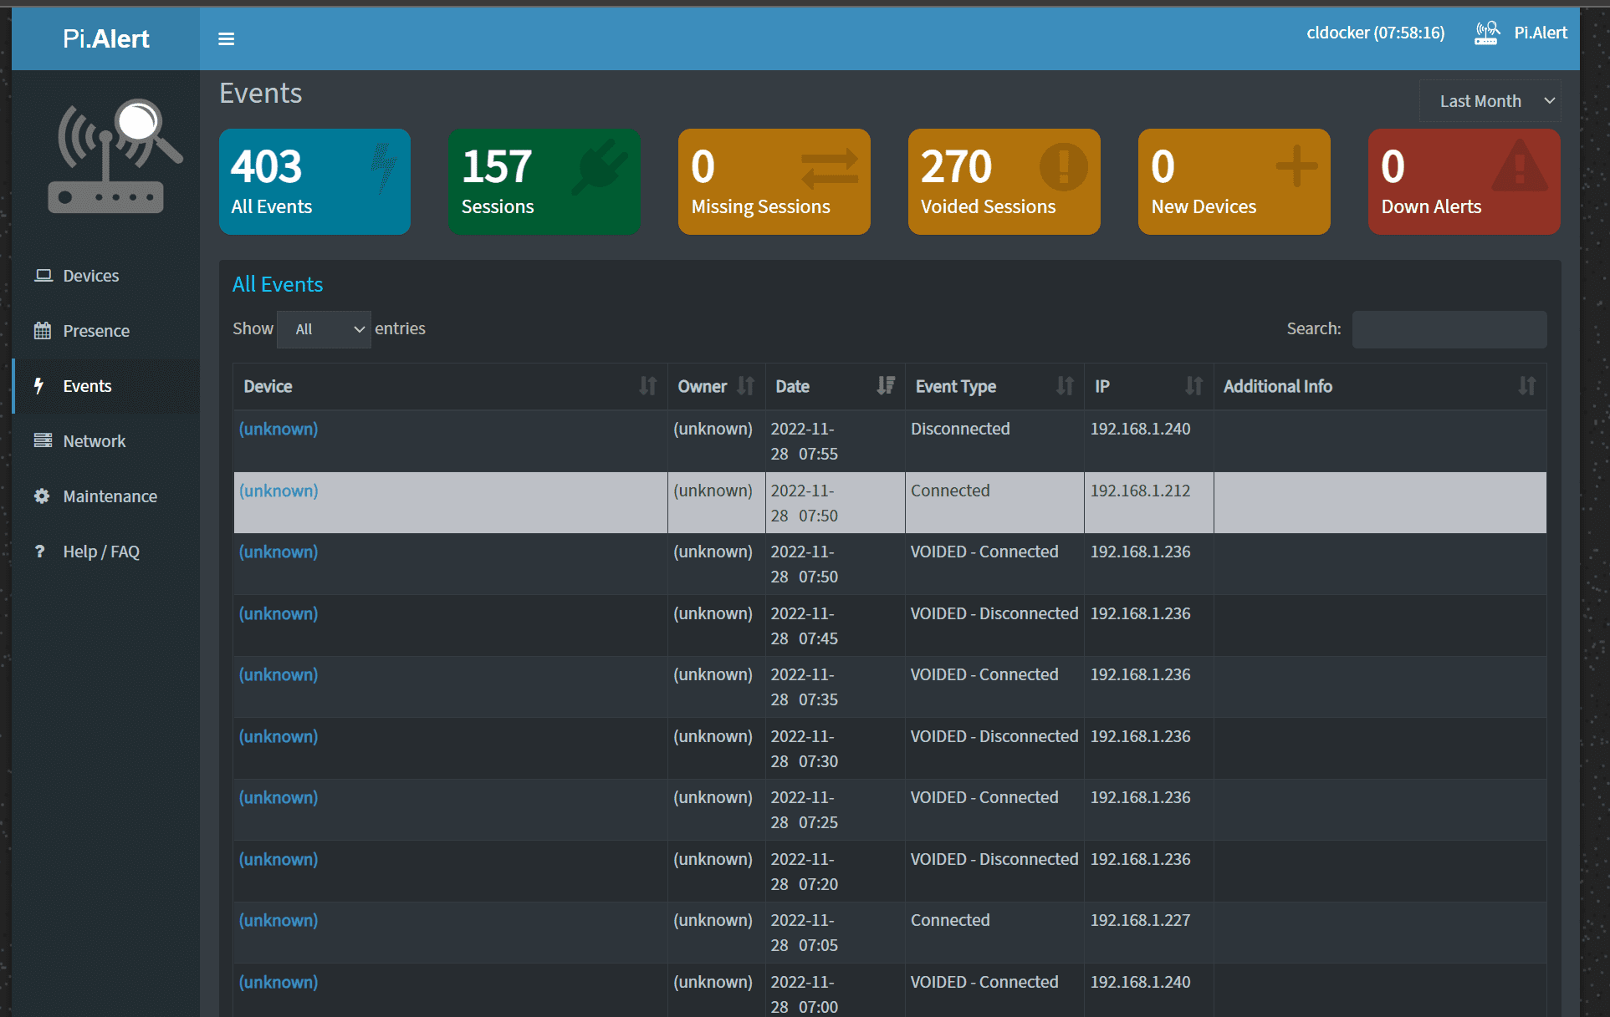The width and height of the screenshot is (1610, 1017).
Task: Sort table by Device column arrows
Action: tap(647, 386)
